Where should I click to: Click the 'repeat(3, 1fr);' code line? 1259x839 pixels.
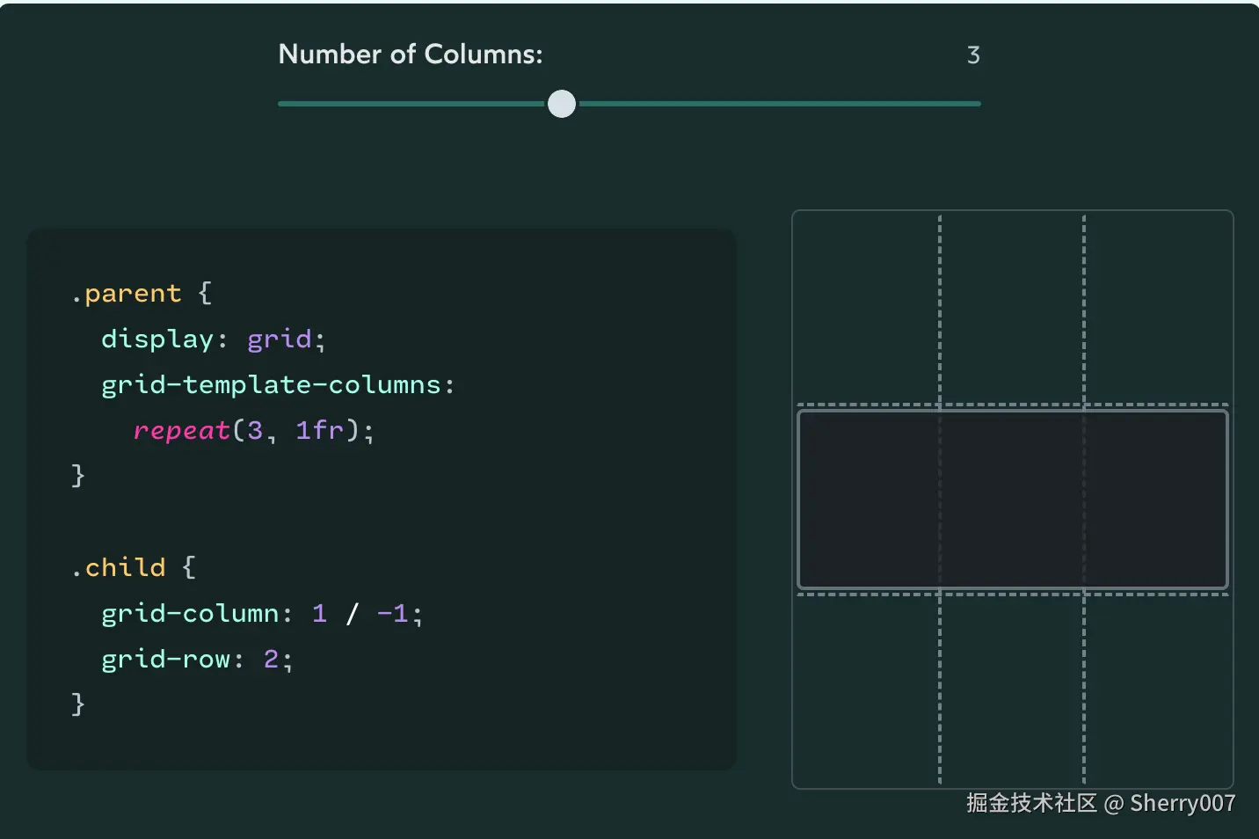[254, 431]
